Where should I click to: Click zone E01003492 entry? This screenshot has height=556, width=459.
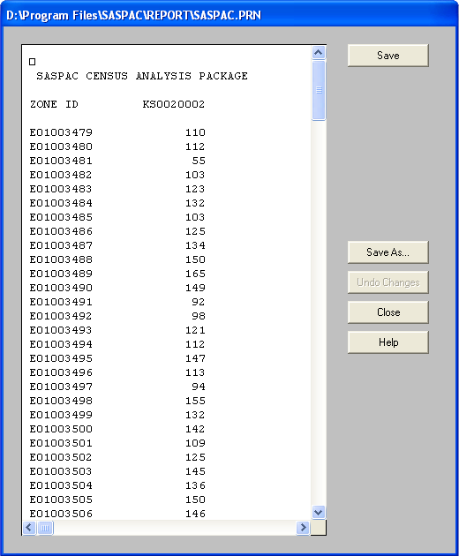pos(61,316)
